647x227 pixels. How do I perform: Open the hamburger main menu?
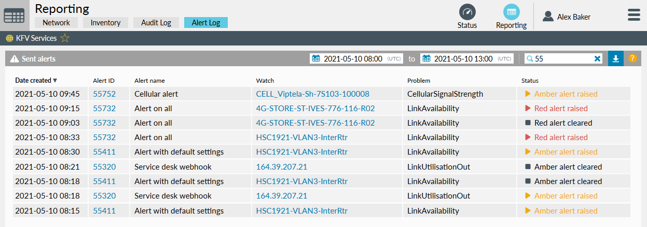pyautogui.click(x=634, y=15)
